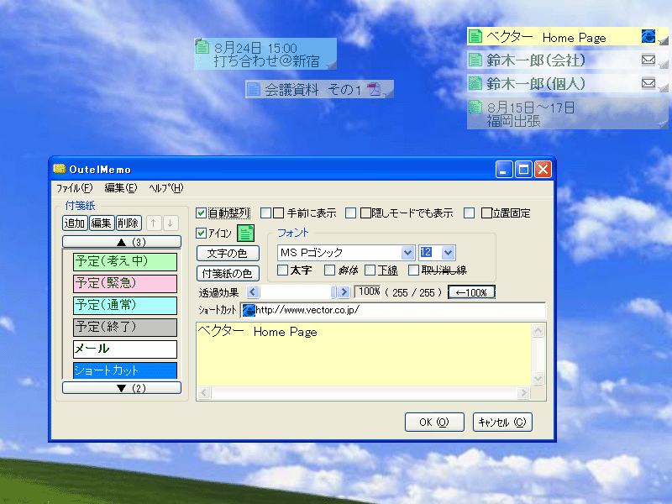Click green note icon on ベクター Home Page sticky
This screenshot has height=504, width=672.
(475, 36)
